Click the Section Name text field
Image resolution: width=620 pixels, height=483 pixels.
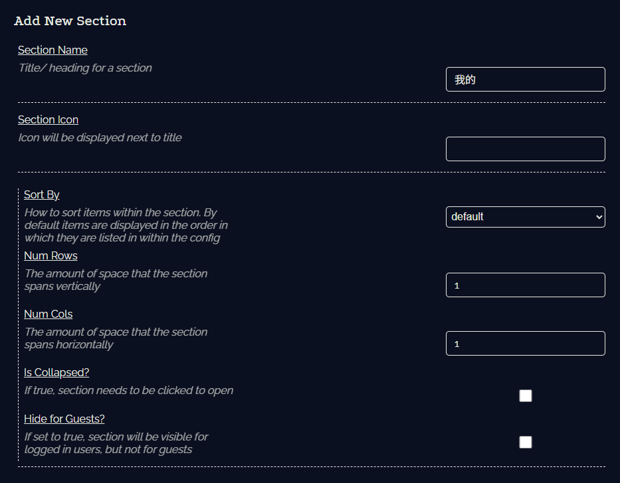525,80
